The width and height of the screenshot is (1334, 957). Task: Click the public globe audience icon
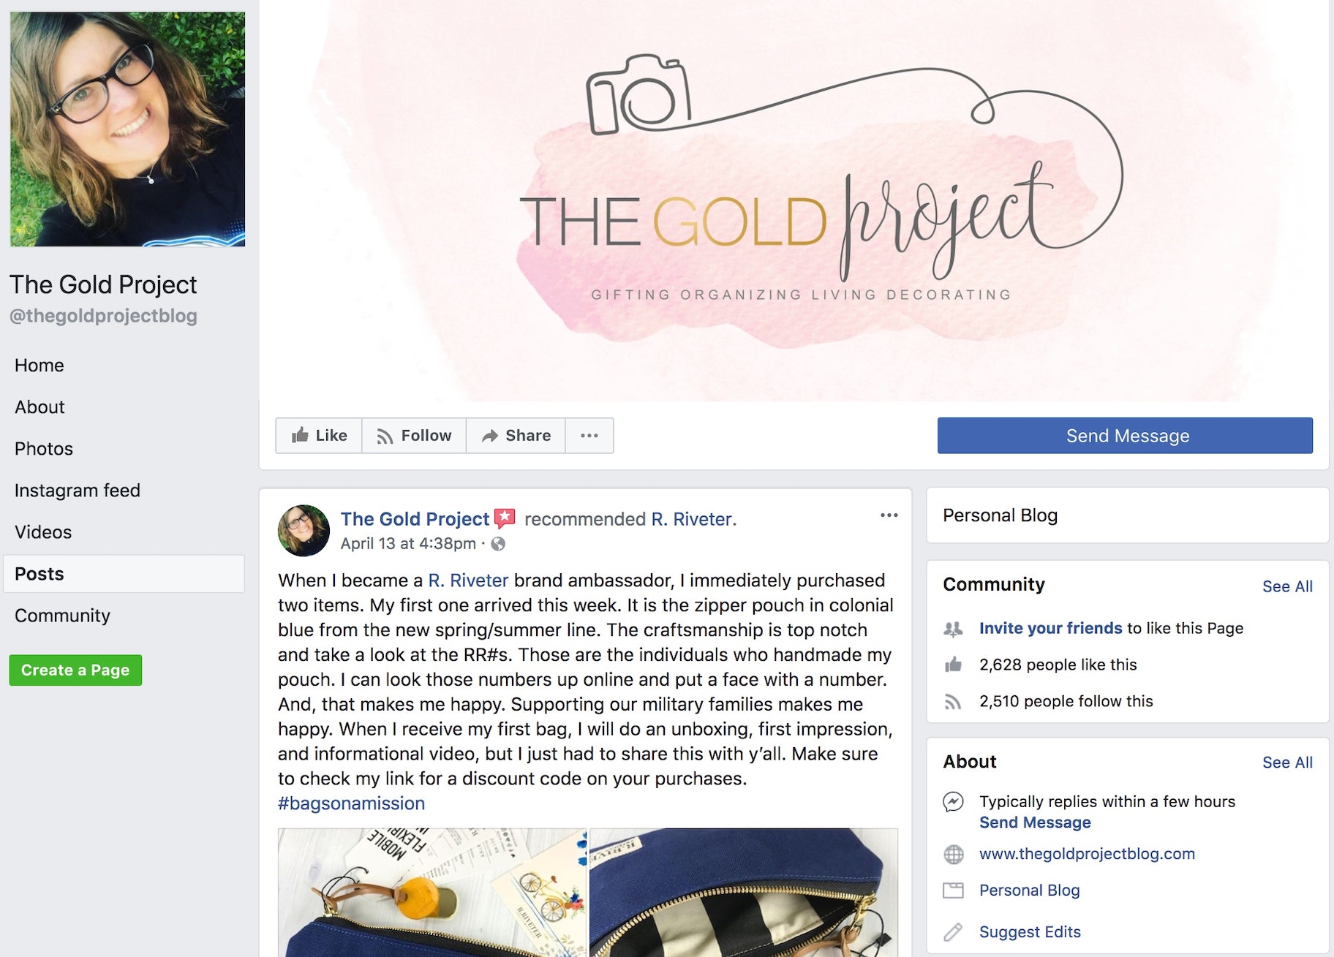click(498, 544)
